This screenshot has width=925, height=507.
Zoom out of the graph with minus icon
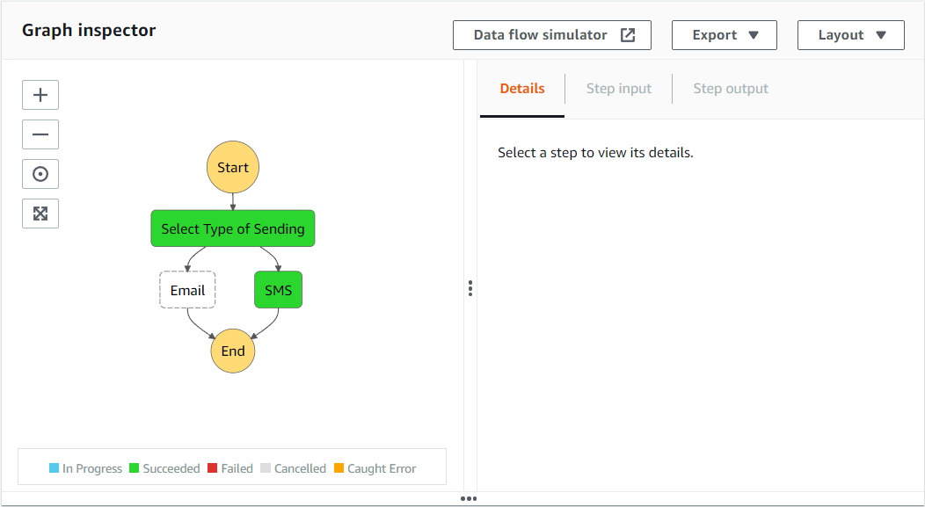click(40, 134)
